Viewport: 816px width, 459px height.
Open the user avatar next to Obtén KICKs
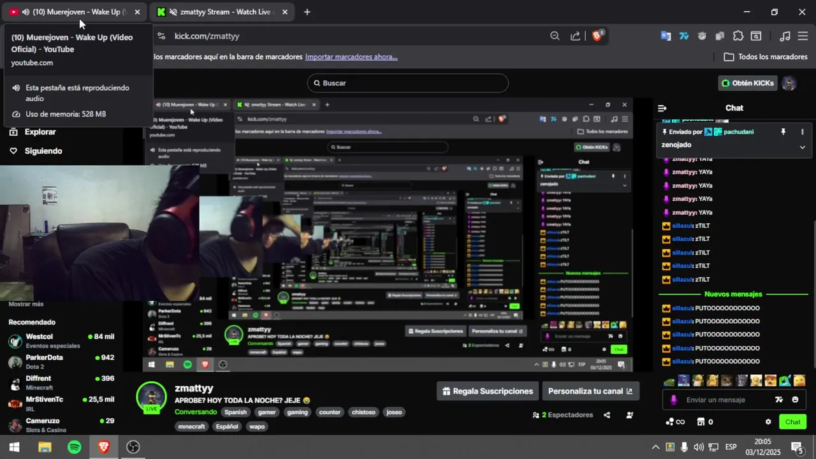789,84
